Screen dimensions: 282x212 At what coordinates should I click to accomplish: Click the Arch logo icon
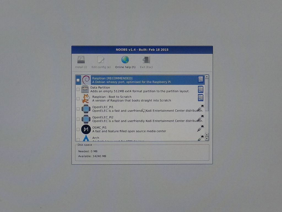click(x=86, y=138)
